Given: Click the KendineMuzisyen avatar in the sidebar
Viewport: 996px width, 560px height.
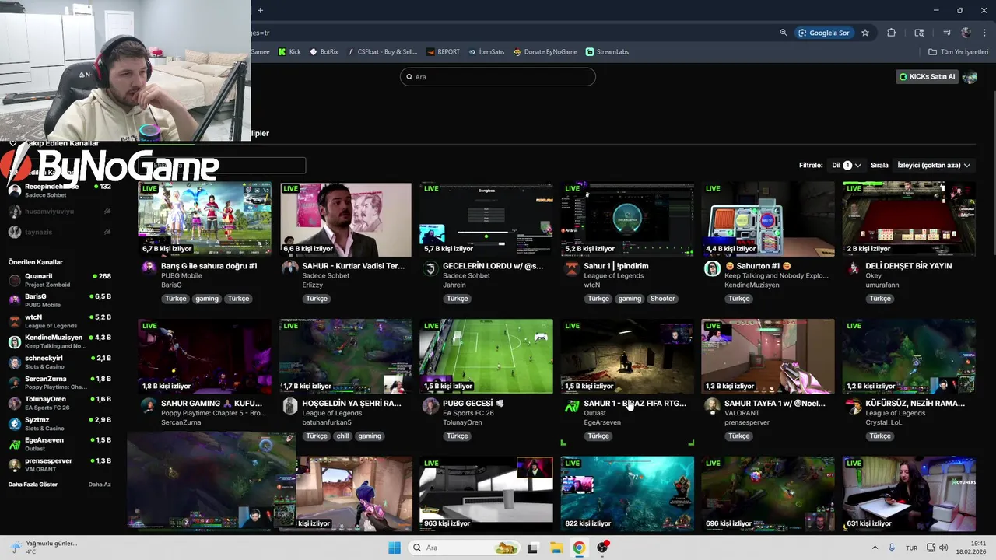Looking at the screenshot, I should click(15, 341).
